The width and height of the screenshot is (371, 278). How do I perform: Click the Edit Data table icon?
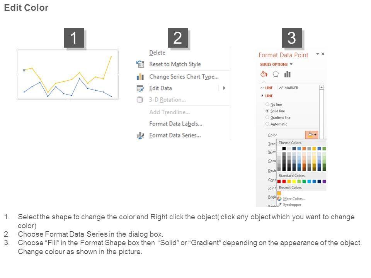[x=140, y=88]
